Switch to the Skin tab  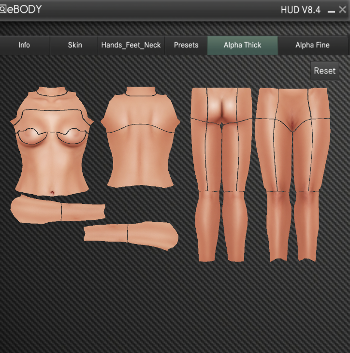(75, 45)
